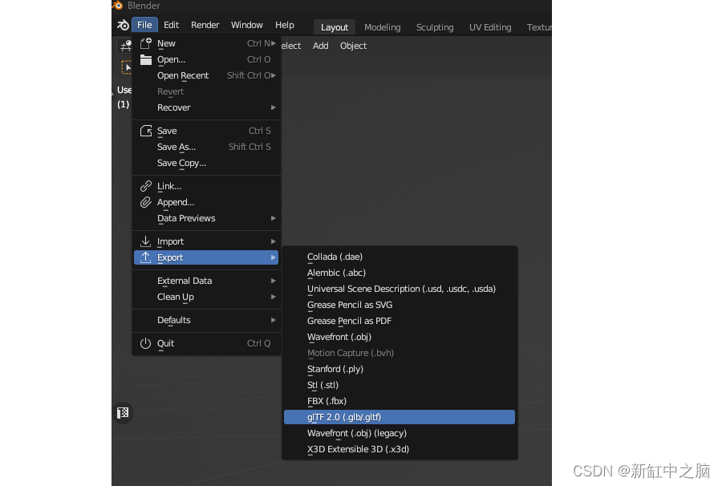The image size is (722, 486).
Task: Click the save disk icon beside Save
Action: tap(147, 131)
